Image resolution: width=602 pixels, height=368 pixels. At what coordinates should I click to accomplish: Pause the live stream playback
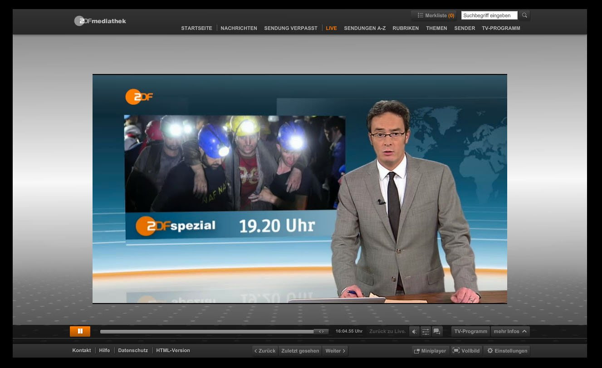(x=80, y=331)
